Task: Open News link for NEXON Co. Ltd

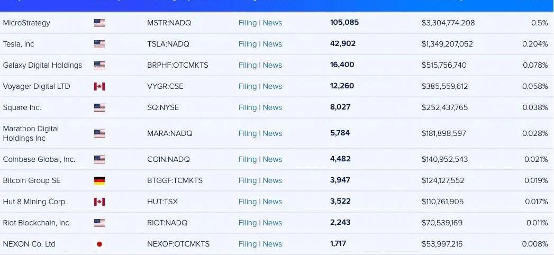Action: coord(273,244)
